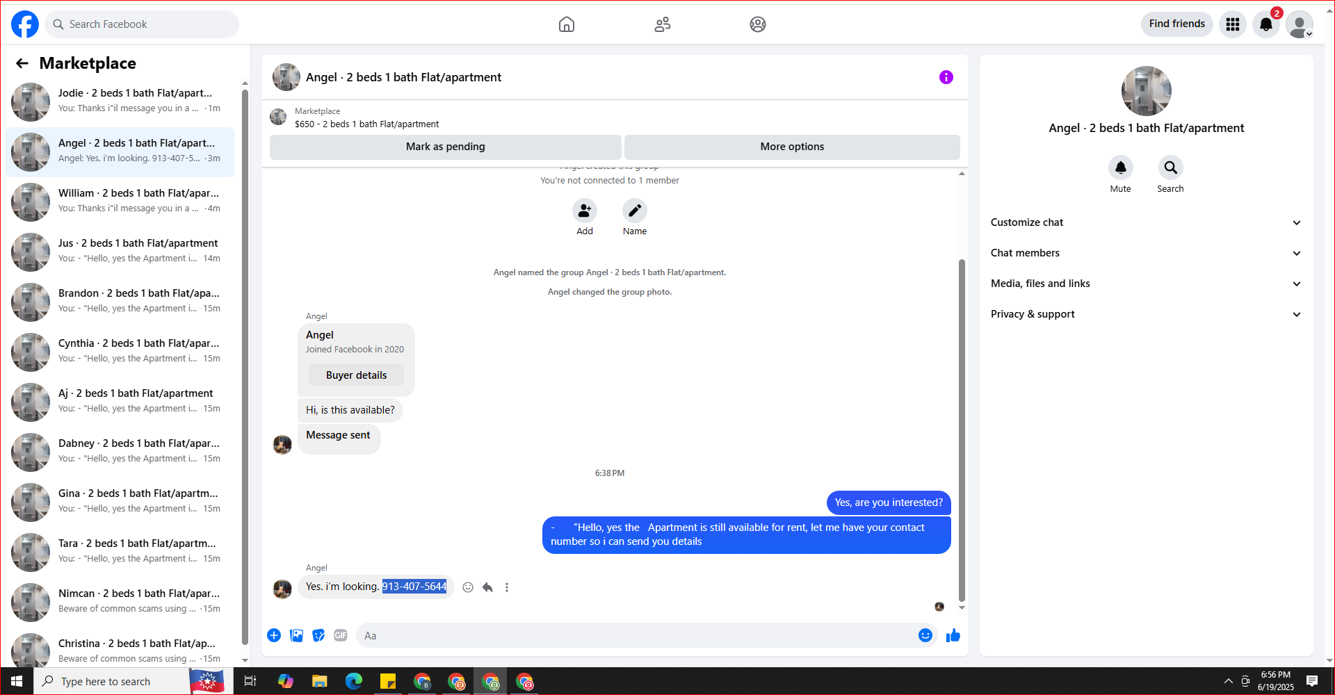Open Sticky Notes from taskbar
Image resolution: width=1335 pixels, height=695 pixels.
click(x=388, y=681)
